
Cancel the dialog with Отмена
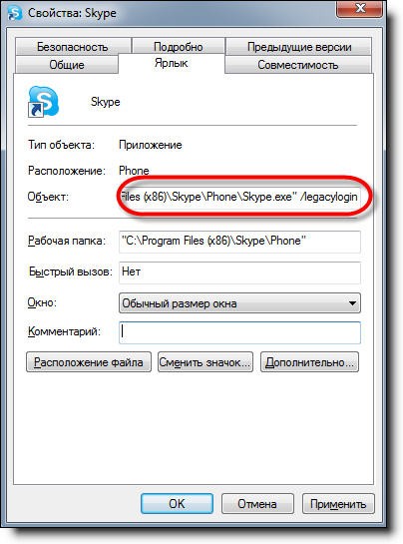point(257,503)
